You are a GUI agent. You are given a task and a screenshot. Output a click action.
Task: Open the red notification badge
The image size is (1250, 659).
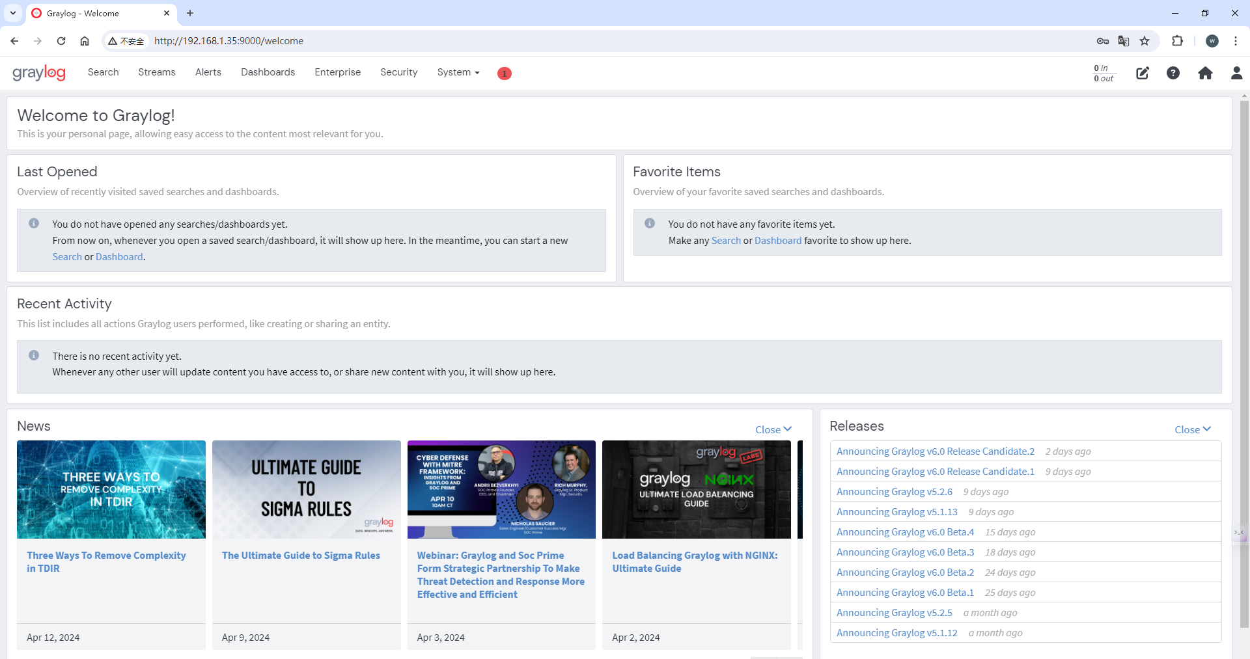click(x=504, y=74)
